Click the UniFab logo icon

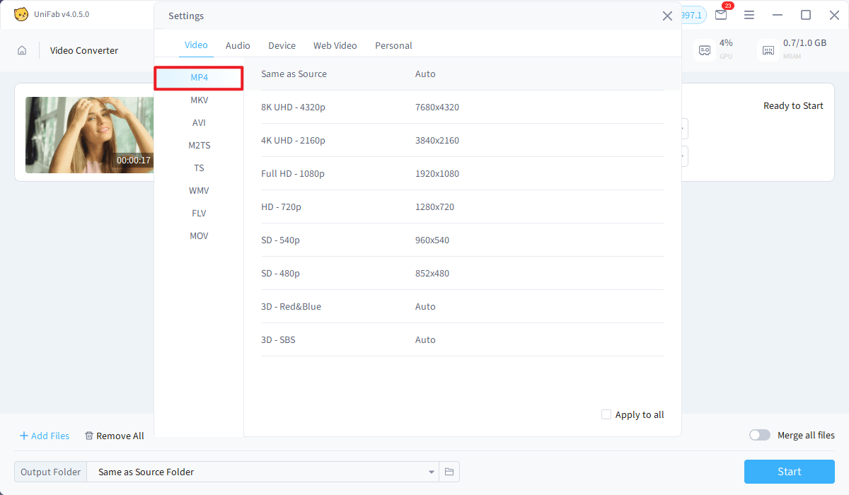(21, 14)
